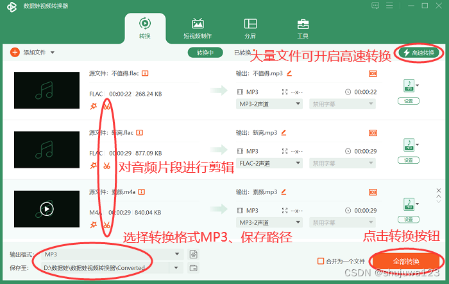
Task: Open output format settings gear icon
Action: 193,254
